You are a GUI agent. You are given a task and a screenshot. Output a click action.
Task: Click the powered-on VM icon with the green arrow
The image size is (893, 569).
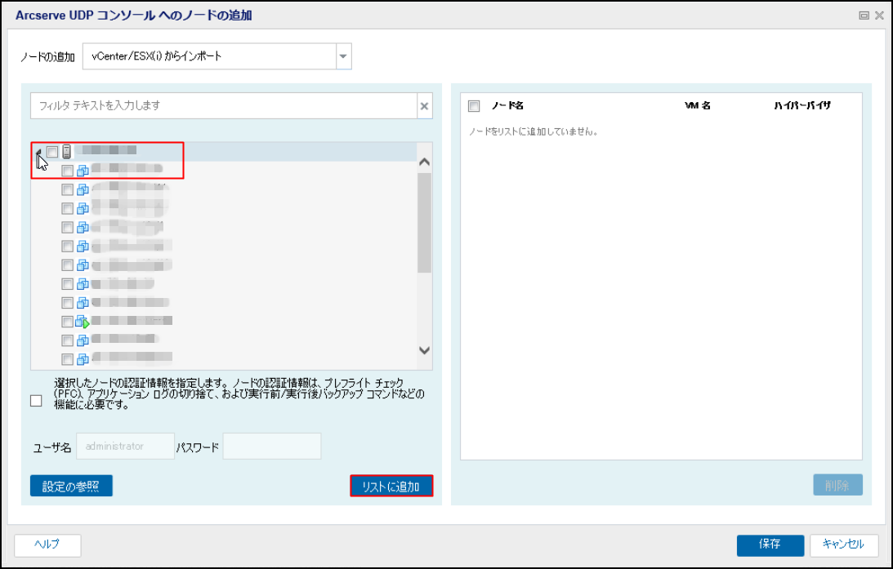pos(83,322)
